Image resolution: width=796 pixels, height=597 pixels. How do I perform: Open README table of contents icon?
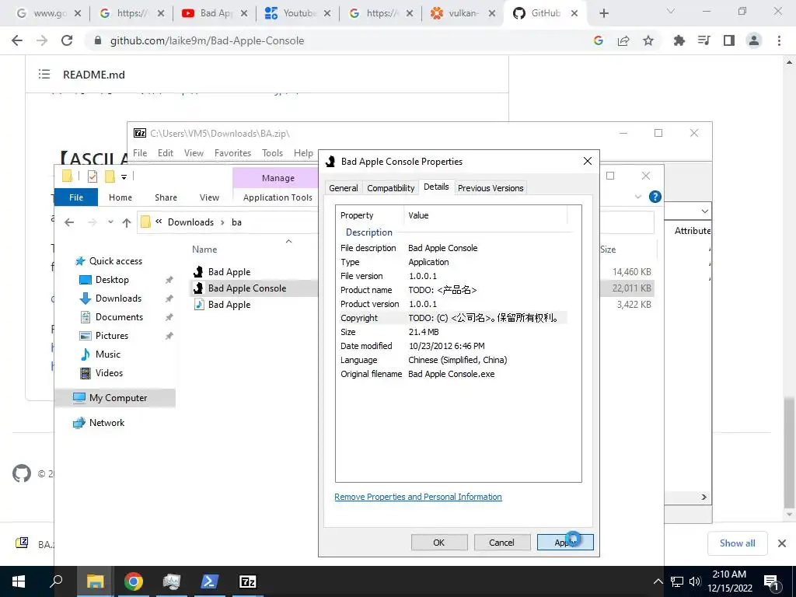tap(44, 74)
